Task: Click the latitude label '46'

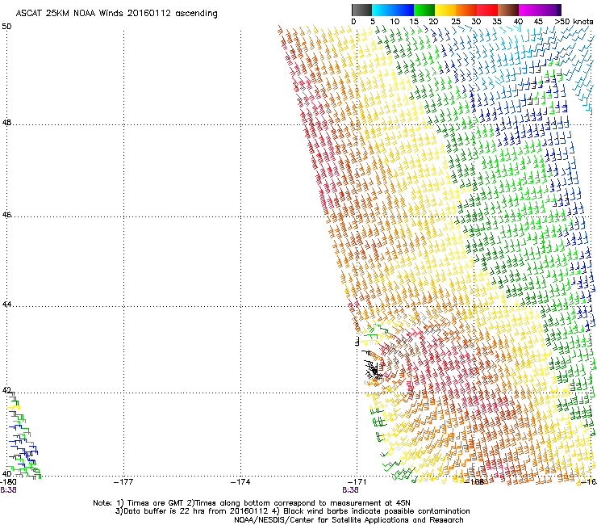Action: click(x=6, y=215)
